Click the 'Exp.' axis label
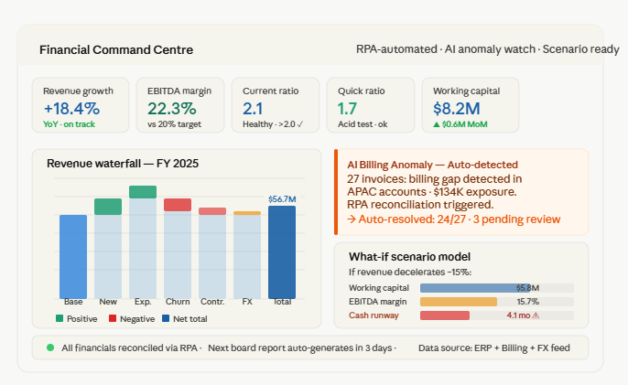Viewport: 628px width, 385px height. click(x=143, y=302)
